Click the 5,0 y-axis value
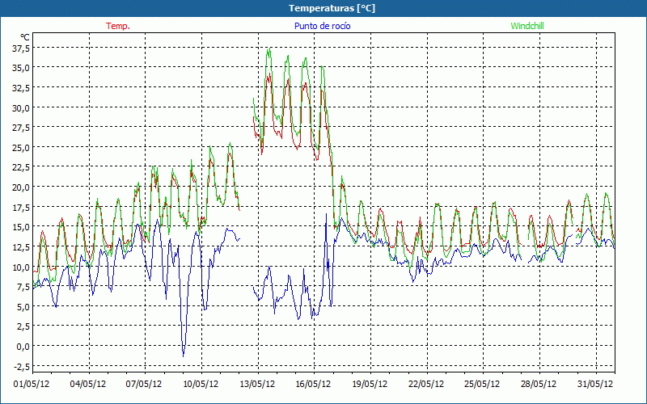This screenshot has width=647, height=404. click(24, 307)
